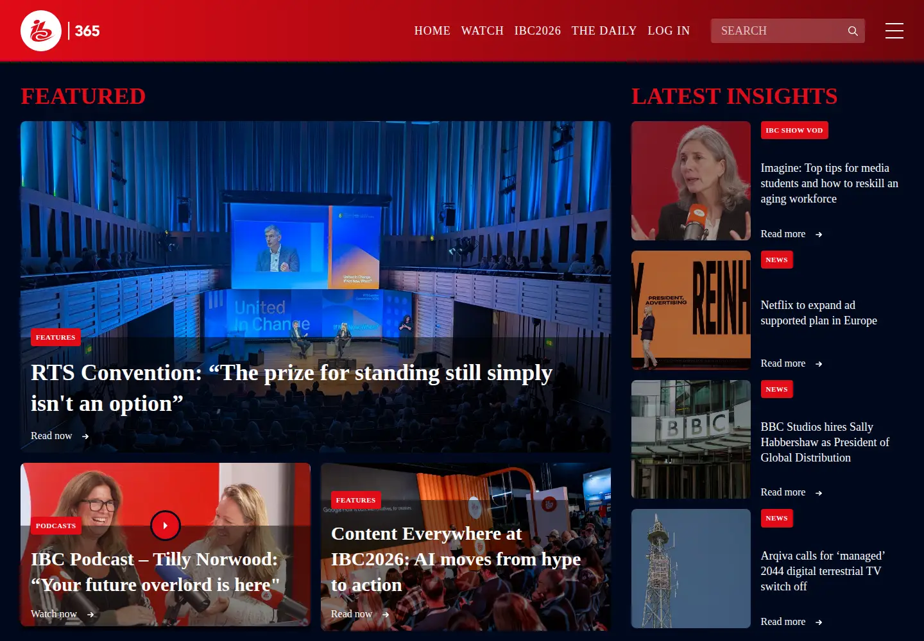
Task: Click the search magnifier icon
Action: (853, 31)
